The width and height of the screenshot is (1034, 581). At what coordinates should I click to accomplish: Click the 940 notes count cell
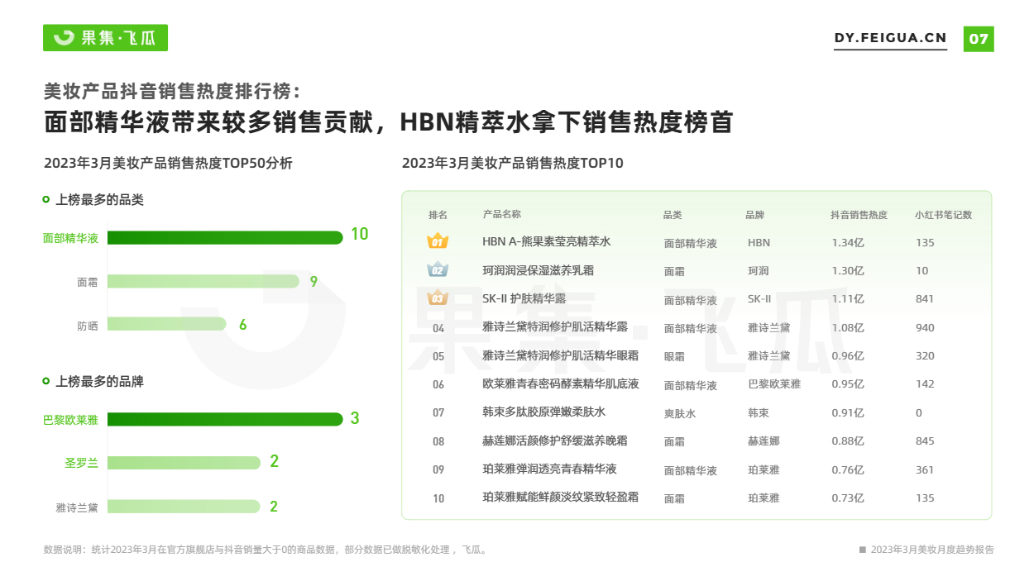pyautogui.click(x=925, y=328)
